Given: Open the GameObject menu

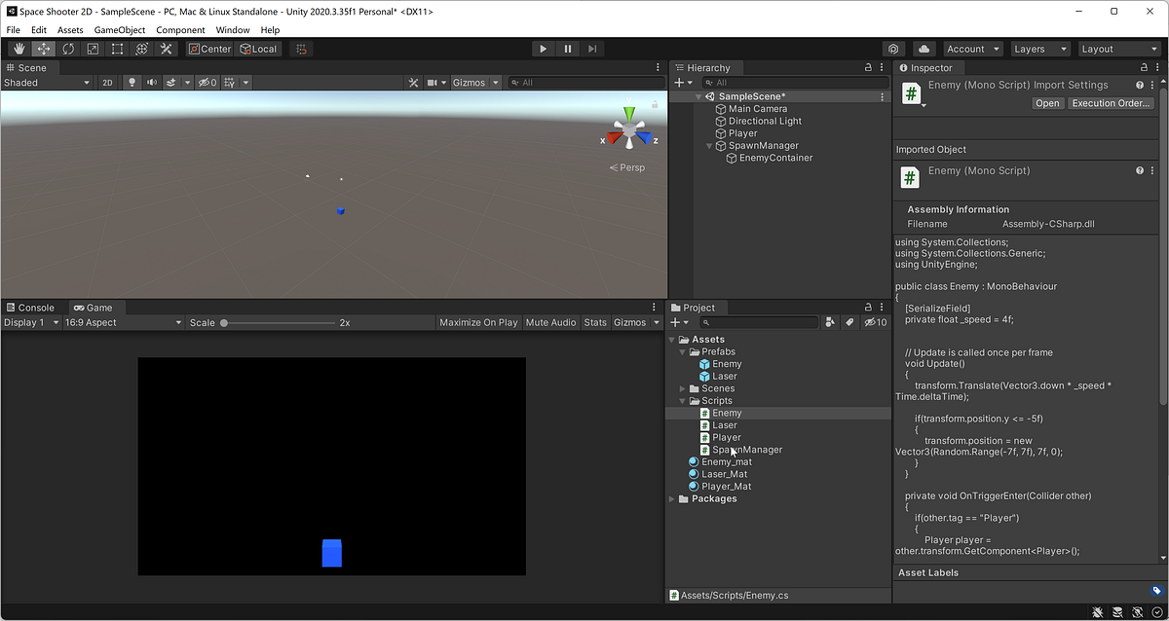Looking at the screenshot, I should click(119, 29).
